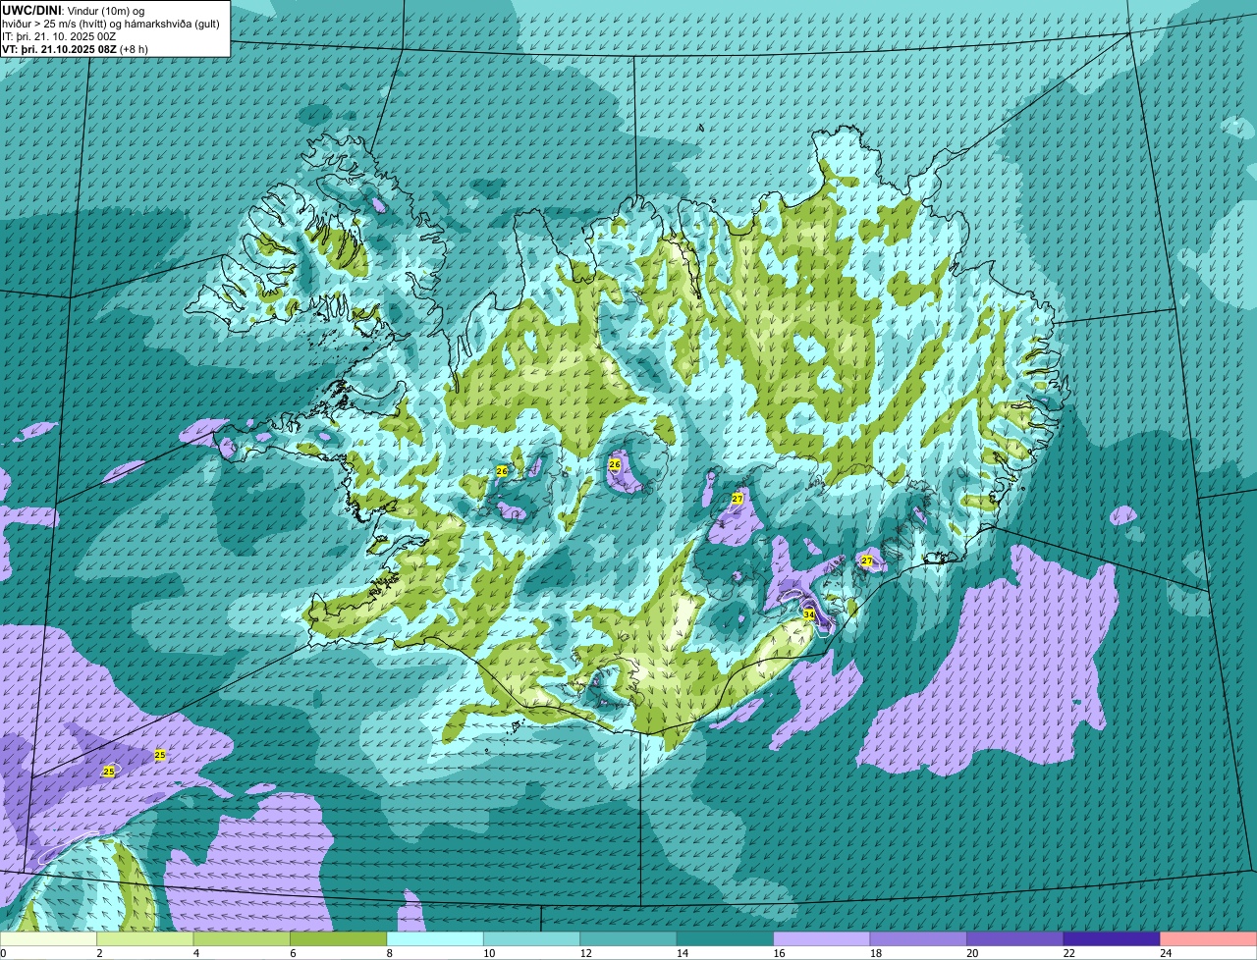Click the 0–2 m/s pale cream legend swatch
This screenshot has height=960, width=1257.
point(50,938)
